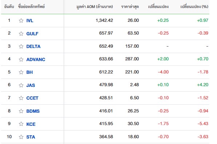Open the ADVANC stock symbol link
Image resolution: width=217 pixels, height=144 pixels.
[x=36, y=59]
